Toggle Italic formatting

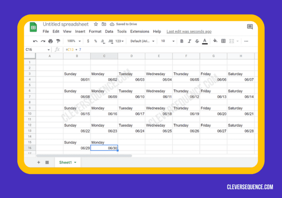pos(189,41)
